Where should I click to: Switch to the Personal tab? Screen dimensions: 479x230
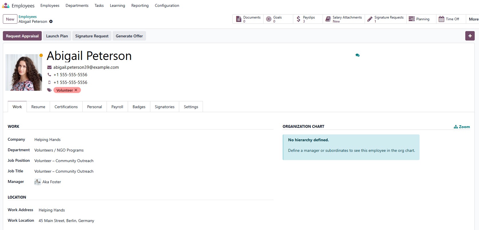click(x=95, y=107)
